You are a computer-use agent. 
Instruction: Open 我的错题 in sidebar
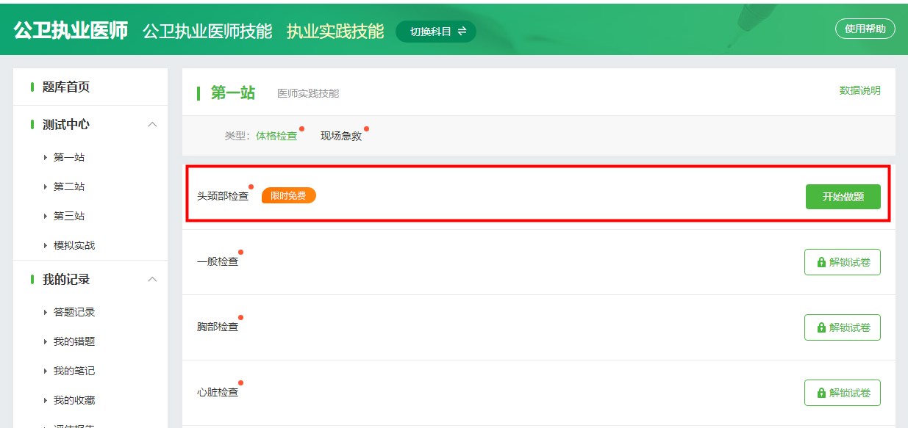pos(74,341)
